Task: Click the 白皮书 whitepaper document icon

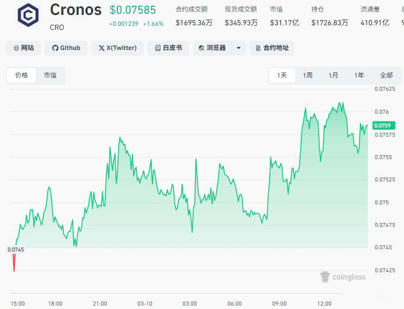Action: tap(157, 48)
